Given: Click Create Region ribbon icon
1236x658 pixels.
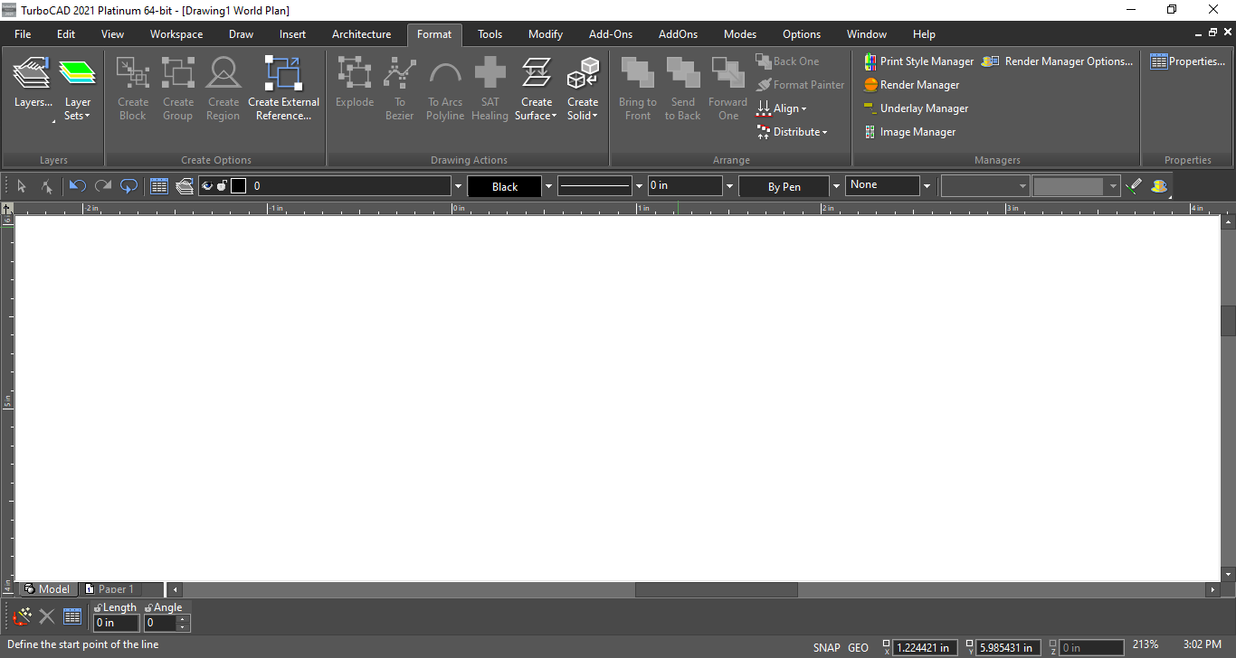Looking at the screenshot, I should coord(223,72).
